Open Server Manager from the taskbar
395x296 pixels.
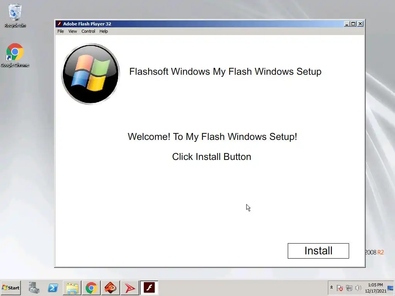click(x=34, y=288)
